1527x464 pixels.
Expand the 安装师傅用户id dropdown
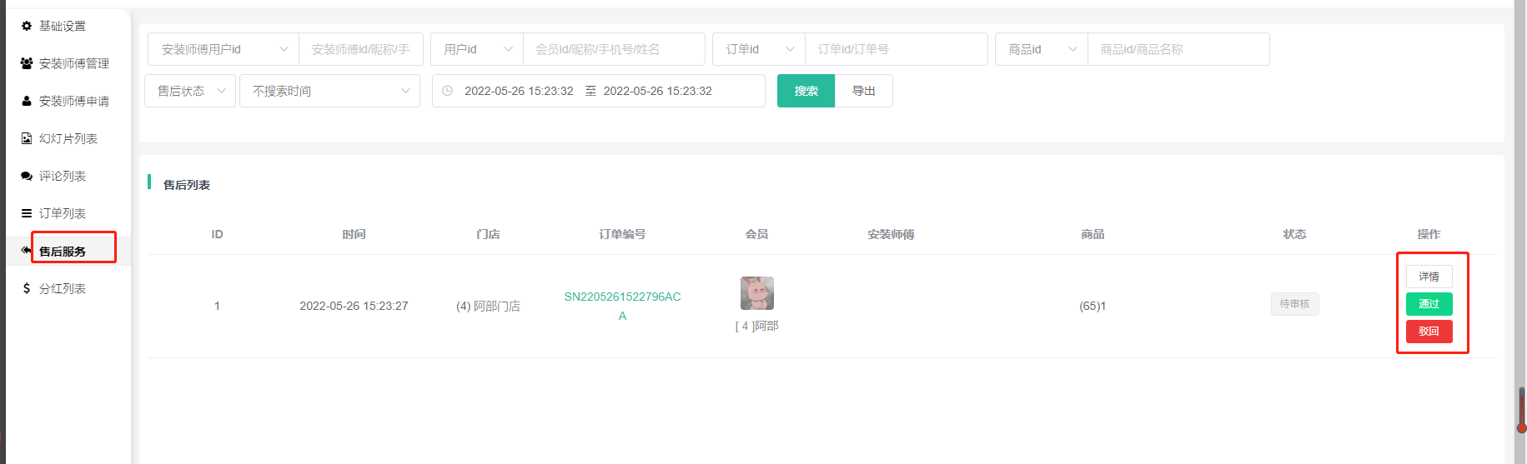point(223,49)
